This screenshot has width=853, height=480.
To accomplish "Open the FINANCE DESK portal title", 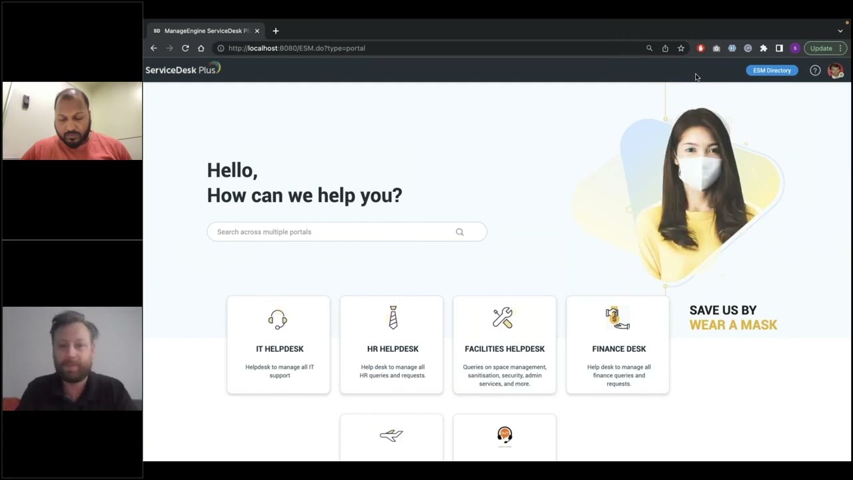I will pyautogui.click(x=619, y=349).
